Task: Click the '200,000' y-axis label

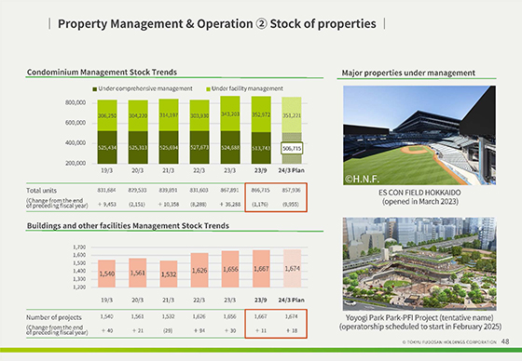Action: point(76,163)
